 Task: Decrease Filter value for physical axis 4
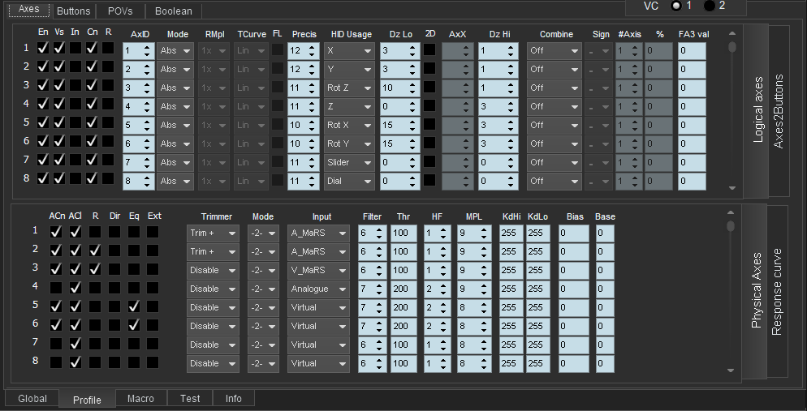[379, 293]
